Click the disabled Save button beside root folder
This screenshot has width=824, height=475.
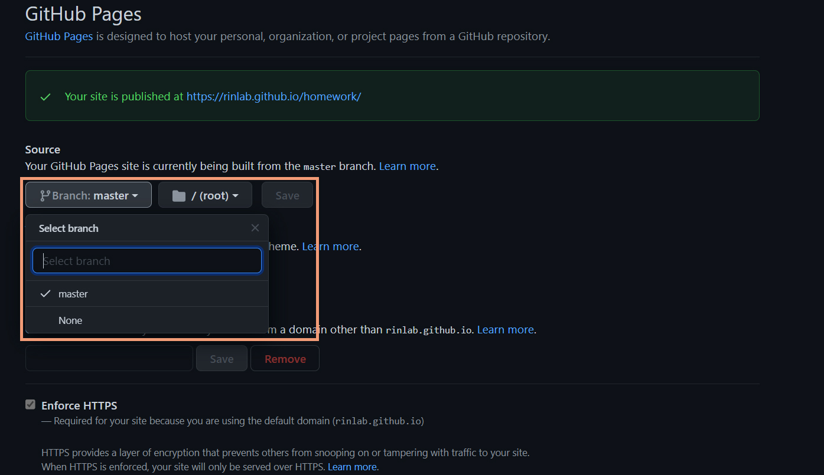tap(287, 195)
